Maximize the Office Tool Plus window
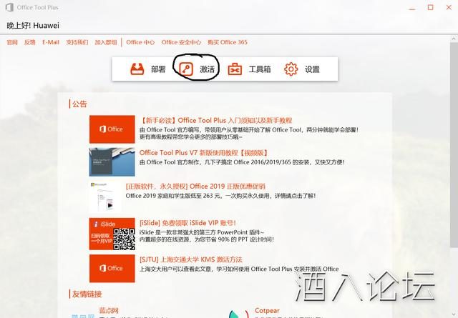The width and height of the screenshot is (458, 318). coord(431,8)
